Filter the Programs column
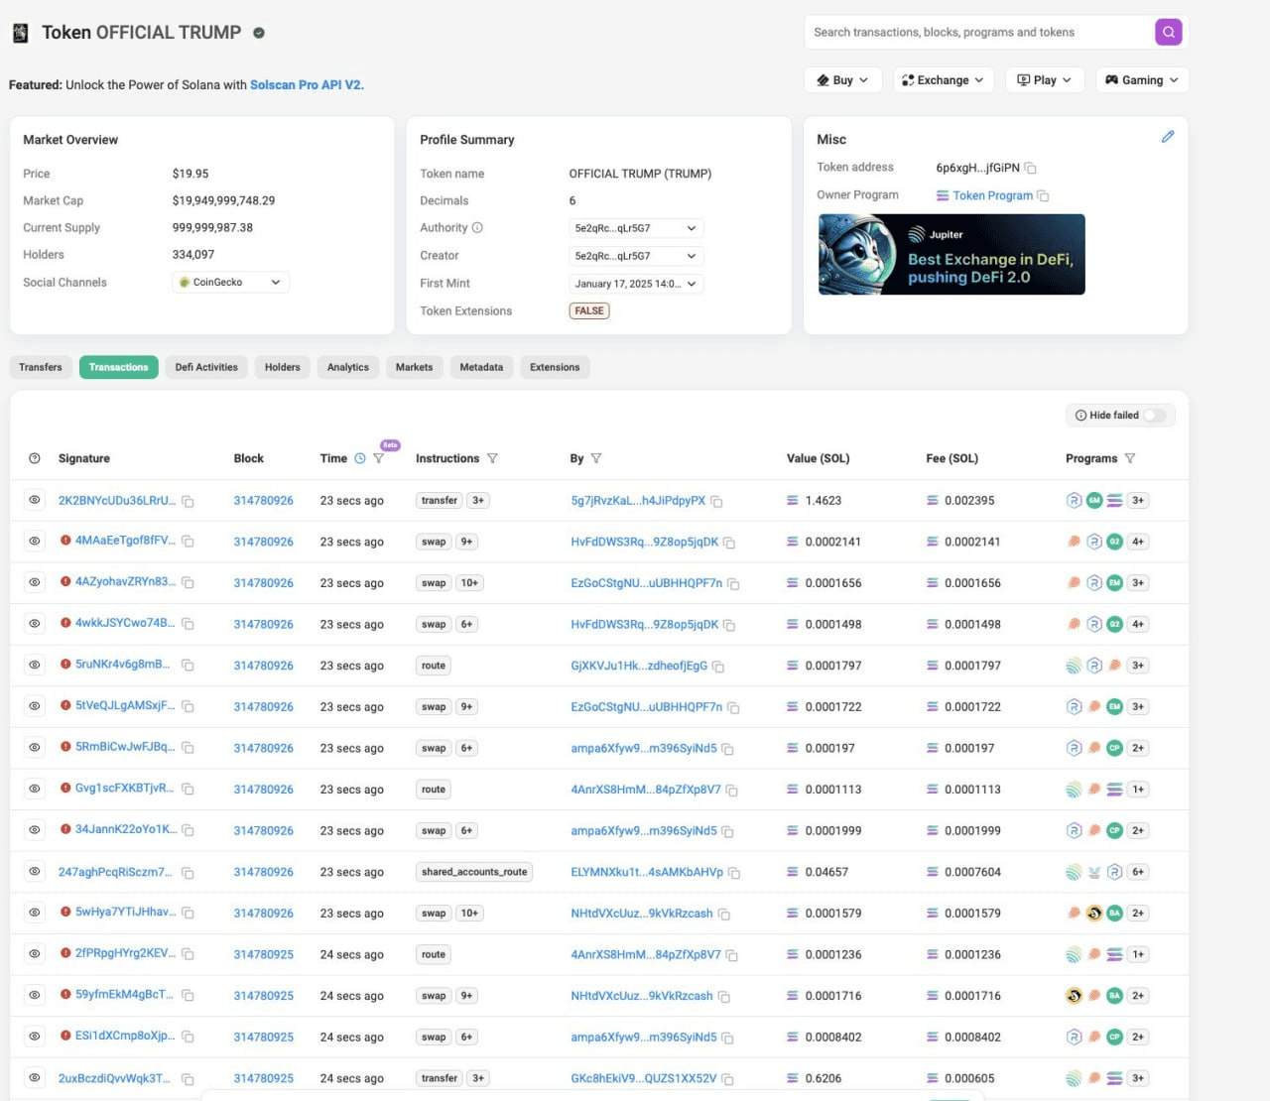Screen dimensions: 1270x1101 [1130, 458]
